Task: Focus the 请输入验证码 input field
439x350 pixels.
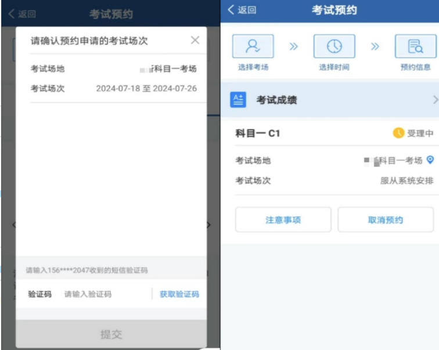Action: pos(88,294)
